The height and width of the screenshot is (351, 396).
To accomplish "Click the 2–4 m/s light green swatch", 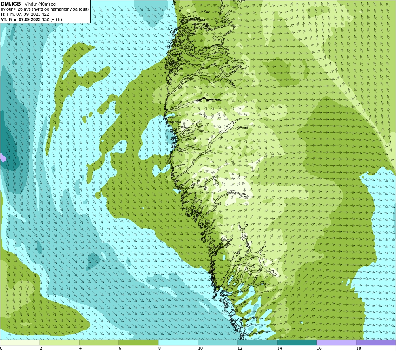I will point(59,342).
